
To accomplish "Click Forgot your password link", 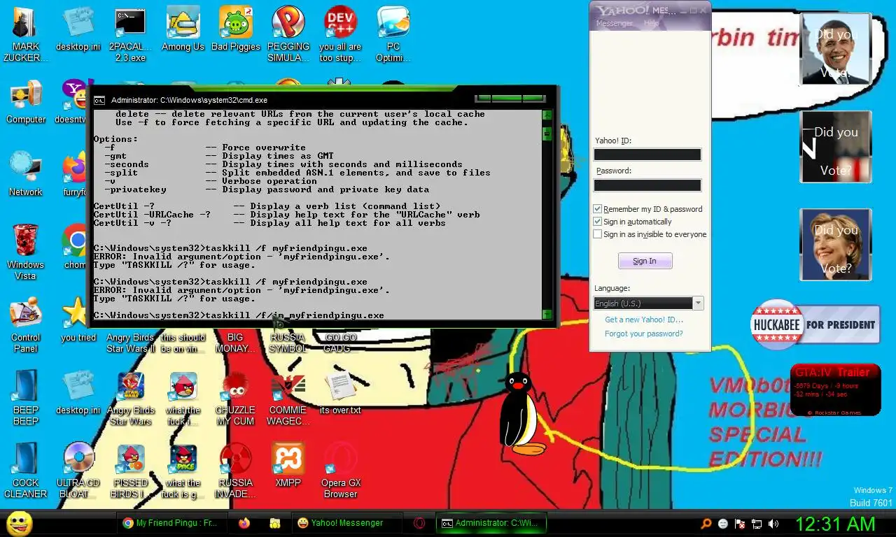I will pyautogui.click(x=644, y=334).
